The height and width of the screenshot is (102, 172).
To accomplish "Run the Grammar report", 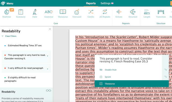I will 49,13.
